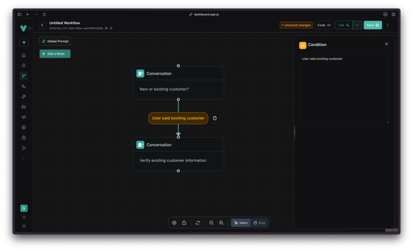Open Phone Numbers icon in sidebar
413x251 pixels.
point(24,86)
